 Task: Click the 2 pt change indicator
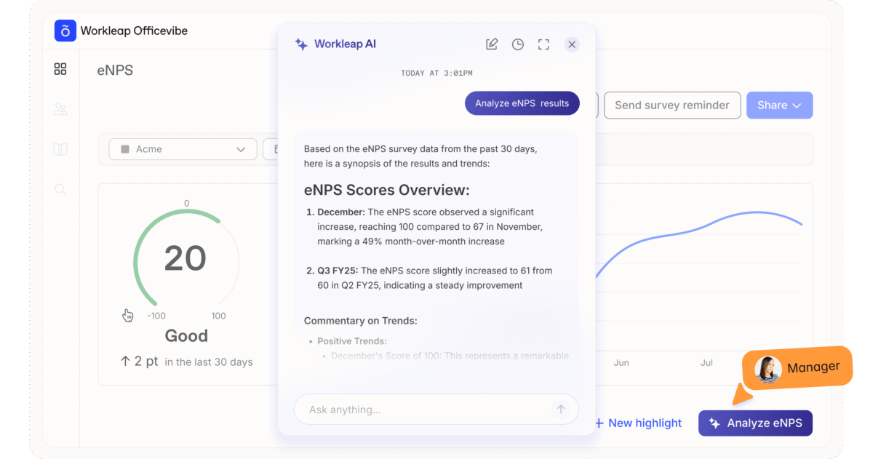click(x=139, y=362)
